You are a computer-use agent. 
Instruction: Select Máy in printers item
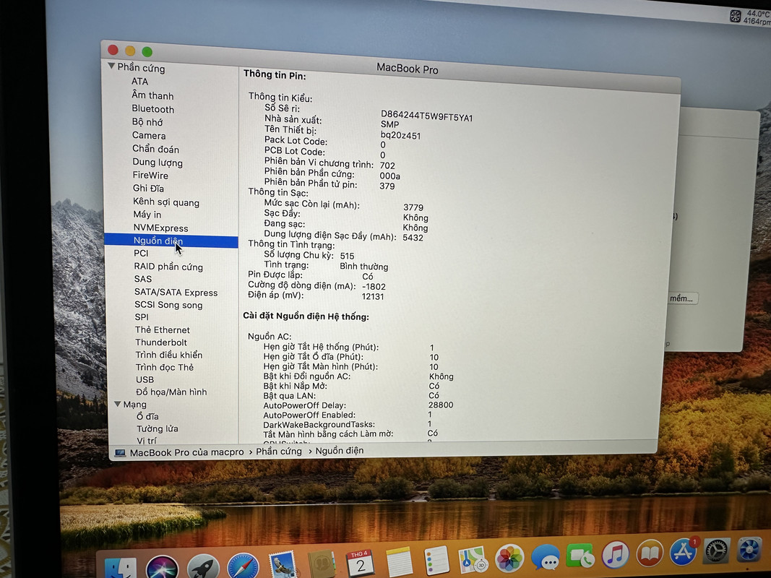click(x=147, y=215)
